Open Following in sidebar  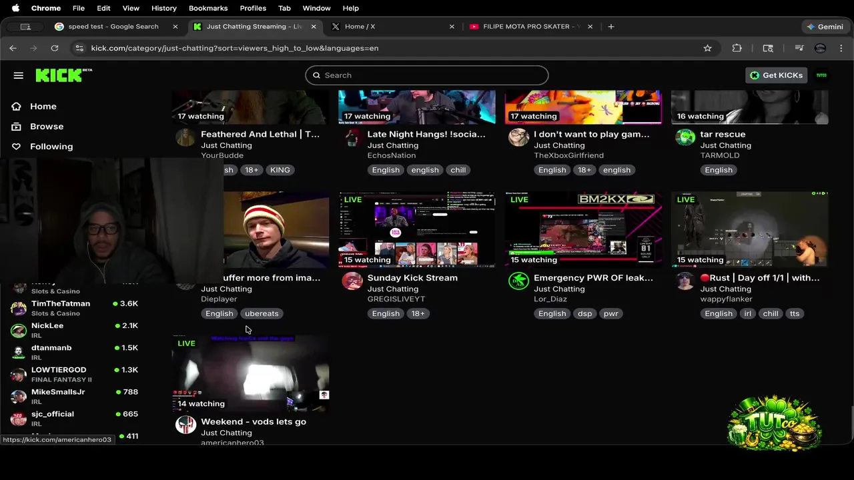tap(51, 146)
